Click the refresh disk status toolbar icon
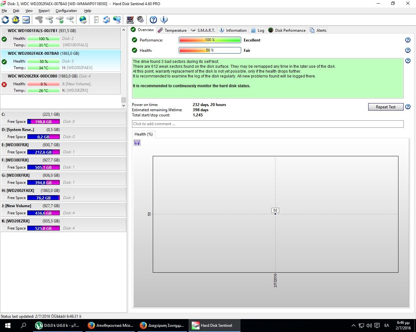The image size is (416, 332). 5,20
